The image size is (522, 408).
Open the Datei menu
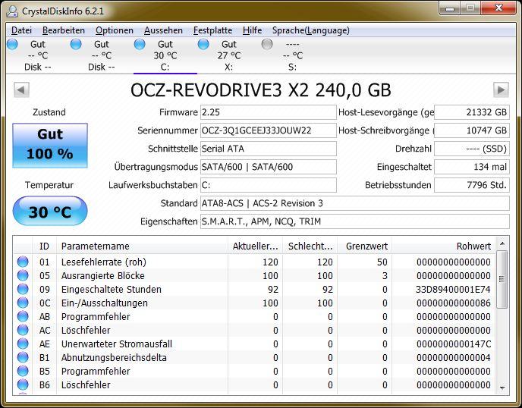point(21,30)
